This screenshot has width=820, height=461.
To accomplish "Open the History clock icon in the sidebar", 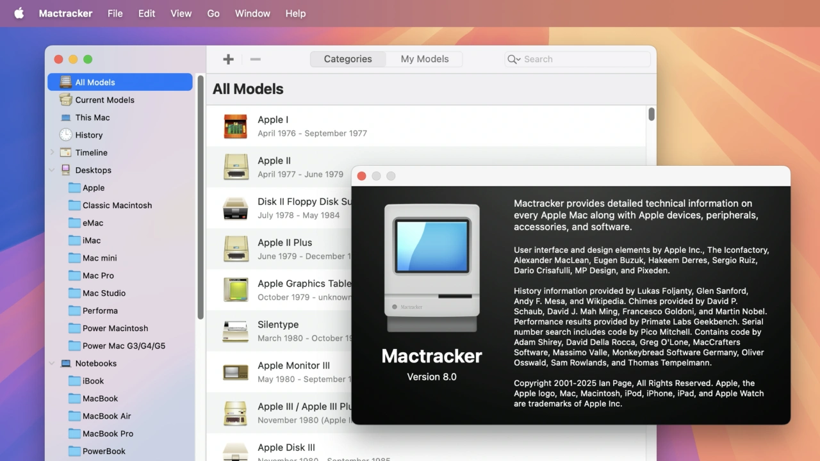I will tap(66, 135).
